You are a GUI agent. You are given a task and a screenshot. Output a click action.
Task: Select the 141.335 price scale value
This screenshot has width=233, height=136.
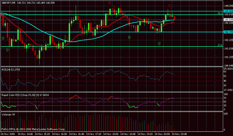[229, 57]
